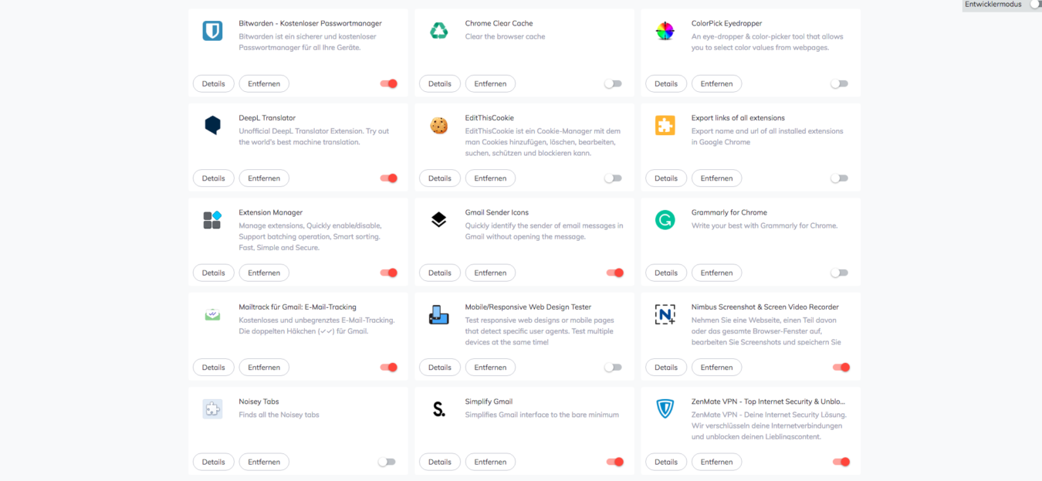Click Entfernen for Export links extension
This screenshot has width=1042, height=481.
716,178
